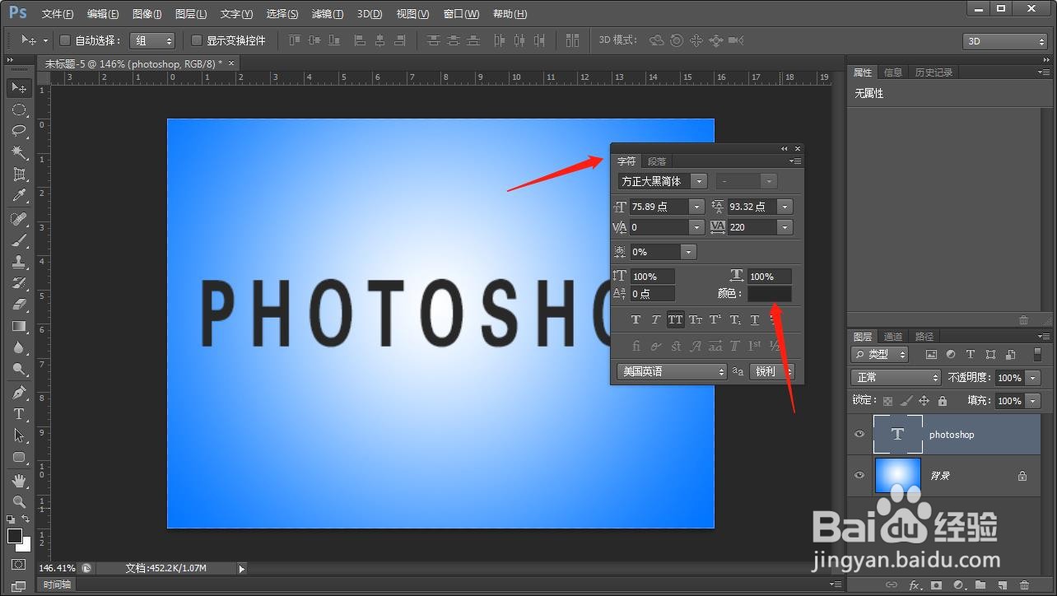Click the Quick Mask mode icon

(19, 565)
